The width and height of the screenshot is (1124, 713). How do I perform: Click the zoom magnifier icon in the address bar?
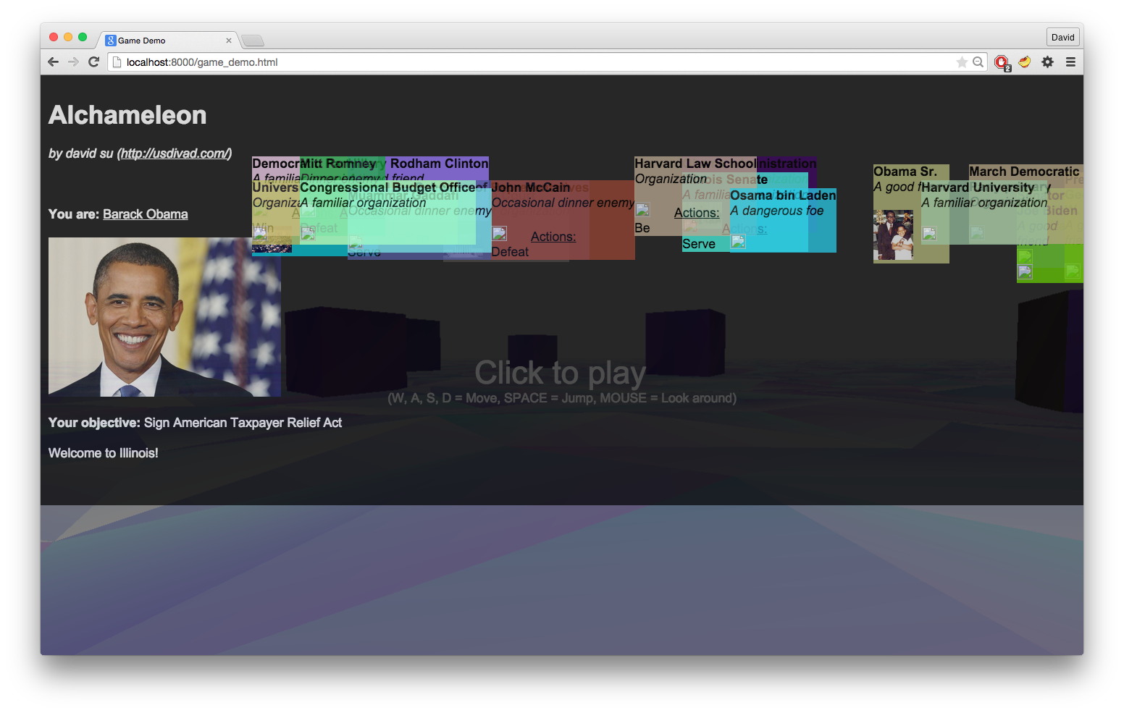[x=978, y=62]
